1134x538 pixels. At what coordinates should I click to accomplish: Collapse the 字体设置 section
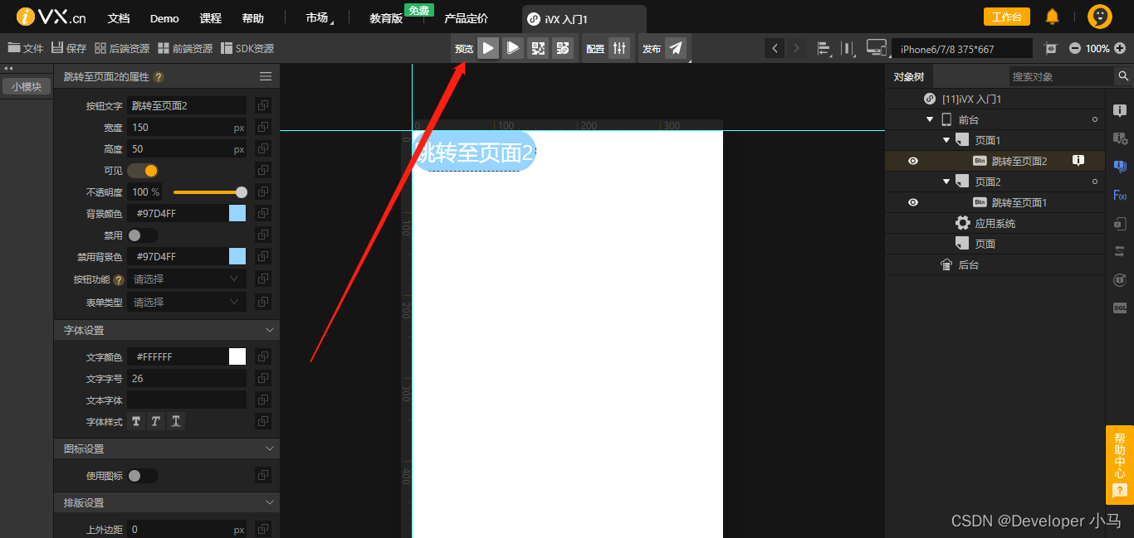[x=269, y=330]
